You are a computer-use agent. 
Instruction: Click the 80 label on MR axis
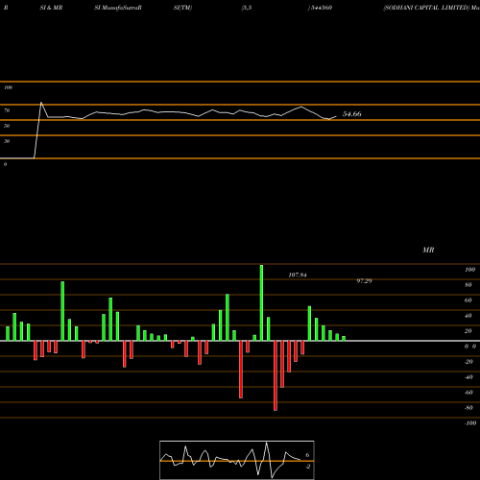click(x=468, y=285)
